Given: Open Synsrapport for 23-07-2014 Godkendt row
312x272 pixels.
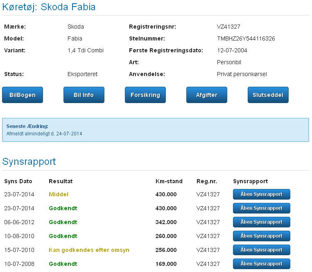Looking at the screenshot, I should coord(261,208).
